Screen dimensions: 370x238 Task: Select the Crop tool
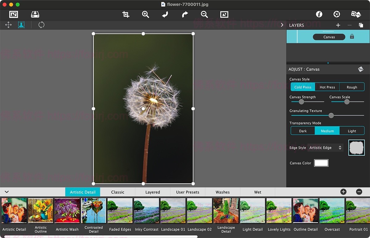(x=125, y=14)
